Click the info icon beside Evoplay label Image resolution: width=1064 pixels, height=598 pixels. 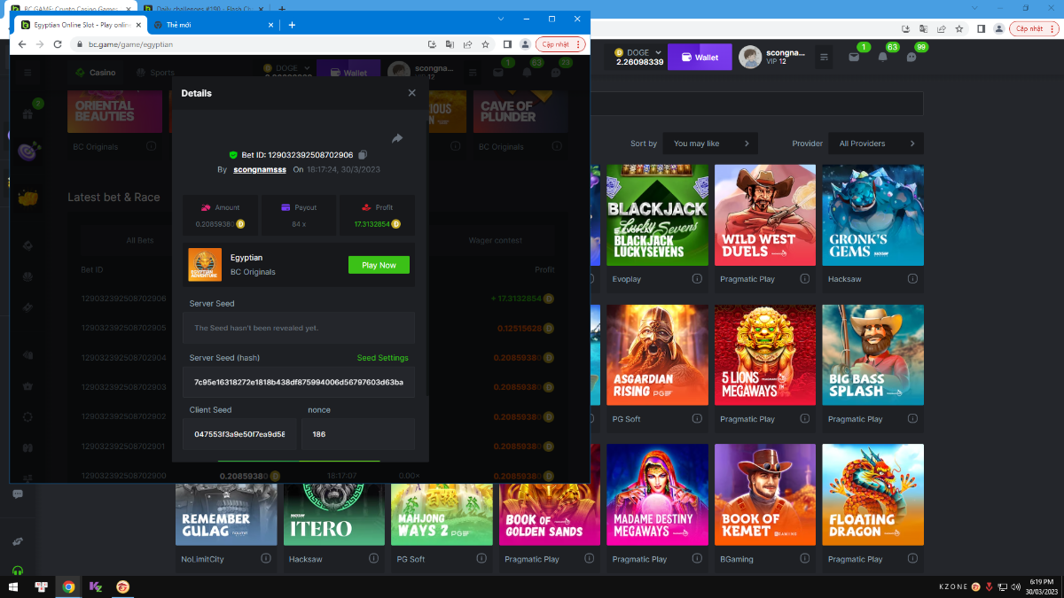697,279
